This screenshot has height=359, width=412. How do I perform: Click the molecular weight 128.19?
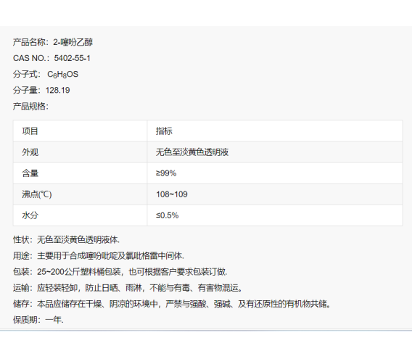[58, 91]
